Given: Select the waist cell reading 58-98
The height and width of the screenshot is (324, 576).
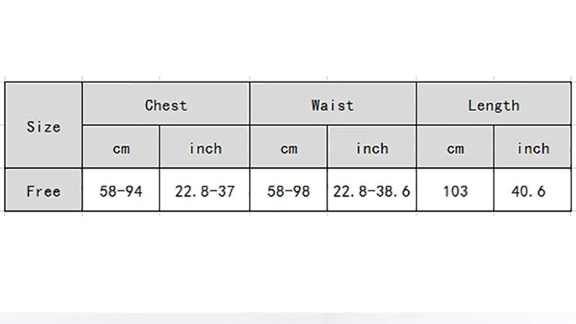Looking at the screenshot, I should click(x=288, y=192).
